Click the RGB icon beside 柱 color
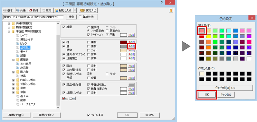This screenshot has width=257, height=122. [131, 42]
